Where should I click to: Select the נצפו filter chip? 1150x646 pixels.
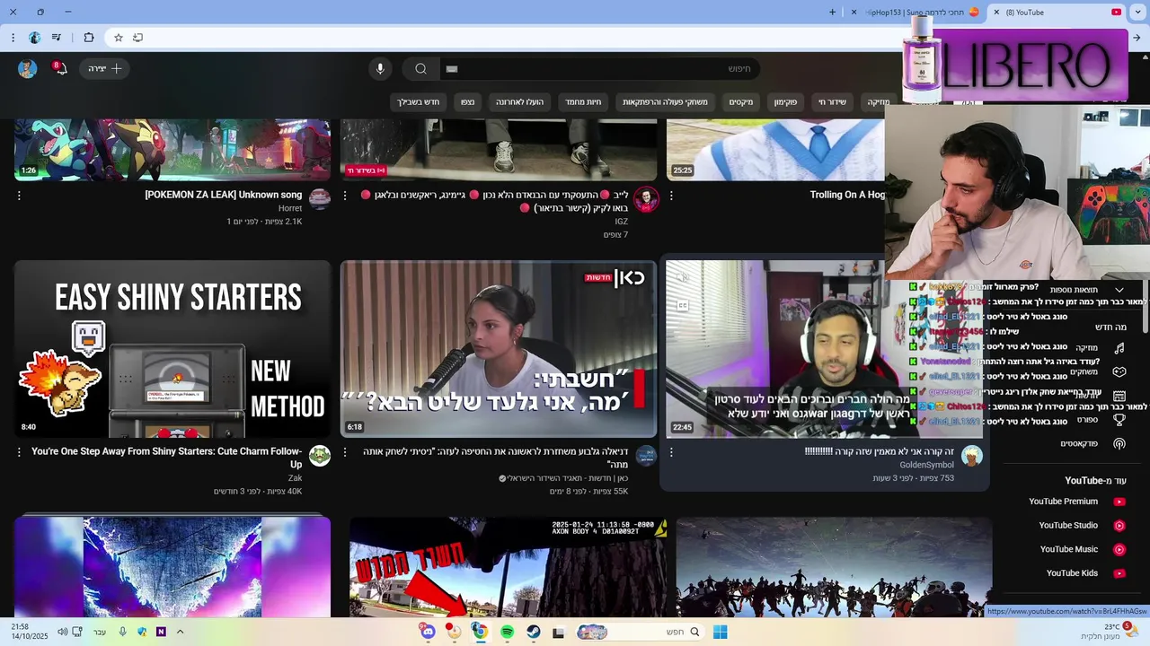[468, 102]
